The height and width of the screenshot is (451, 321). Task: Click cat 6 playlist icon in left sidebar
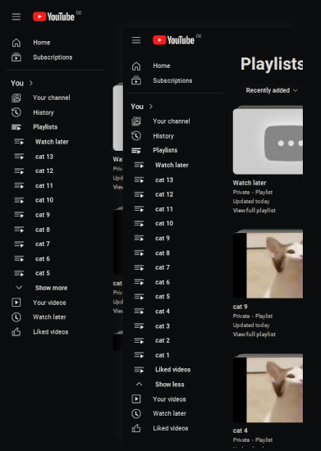point(19,258)
